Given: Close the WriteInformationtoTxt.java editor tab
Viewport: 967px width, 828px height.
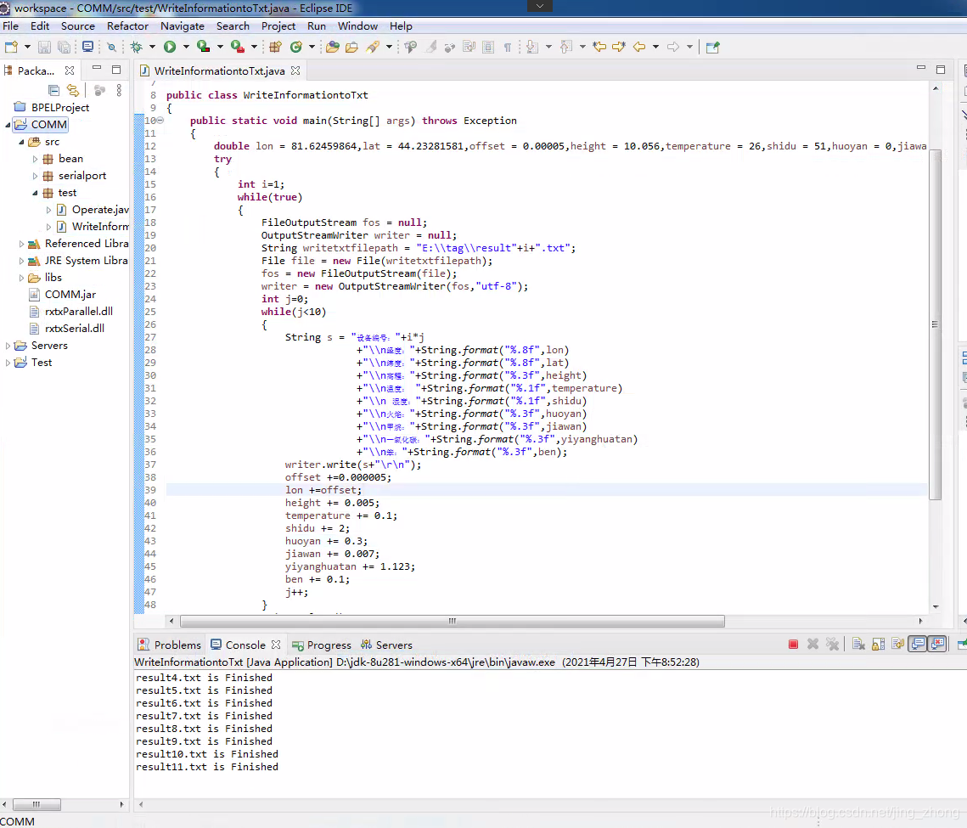Looking at the screenshot, I should 295,71.
